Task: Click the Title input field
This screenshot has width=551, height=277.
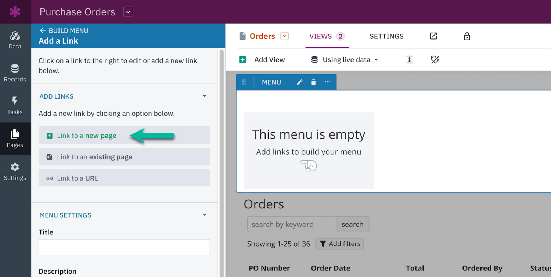Action: 124,247
